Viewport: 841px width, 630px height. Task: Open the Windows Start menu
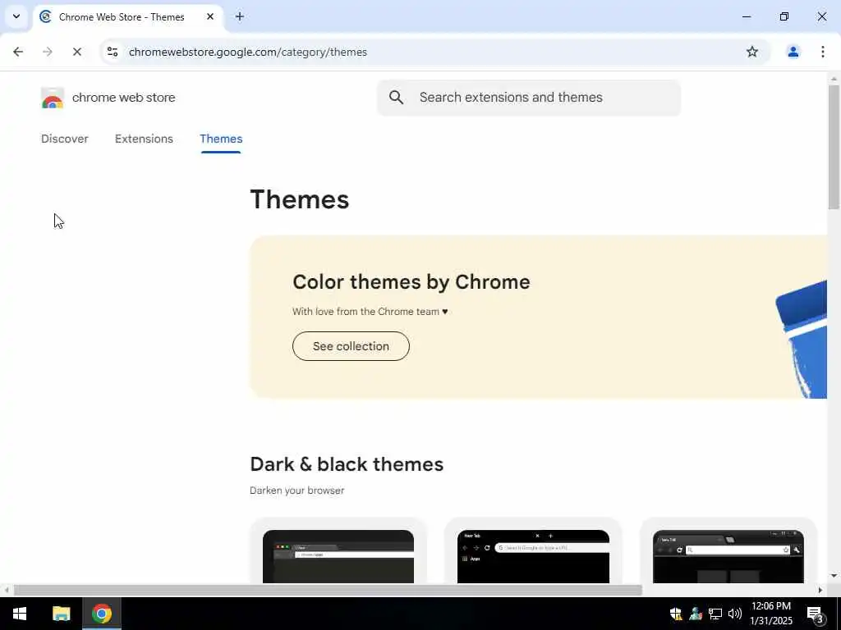(x=20, y=614)
